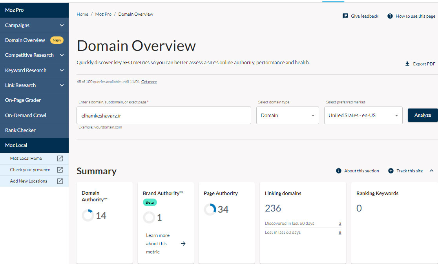This screenshot has width=438, height=264.
Task: Click the arrow beside Learn more about this metric
Action: 183,244
